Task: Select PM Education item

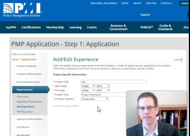Action: (x=25, y=112)
